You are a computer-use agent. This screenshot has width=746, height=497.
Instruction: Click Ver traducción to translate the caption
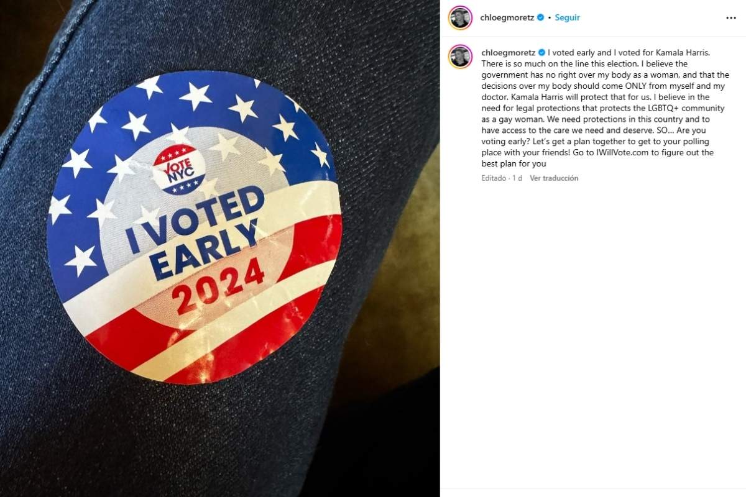(554, 178)
